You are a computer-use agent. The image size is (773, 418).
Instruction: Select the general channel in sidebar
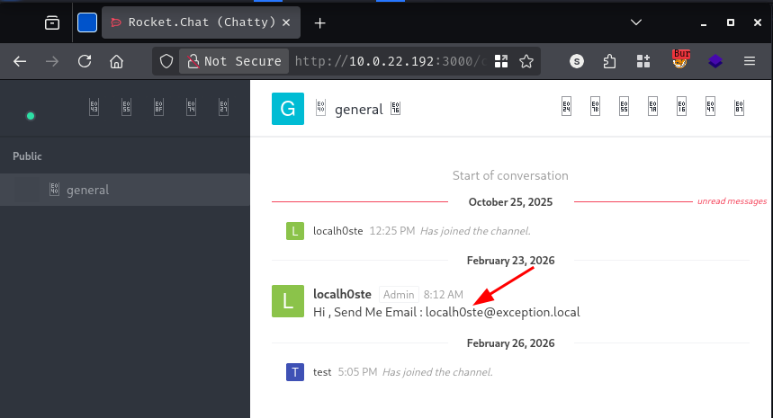pyautogui.click(x=87, y=190)
